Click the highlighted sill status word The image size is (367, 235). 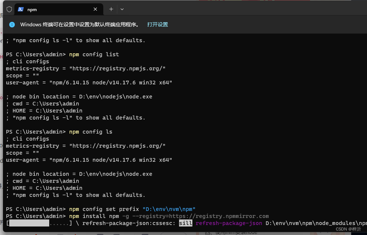(185, 223)
